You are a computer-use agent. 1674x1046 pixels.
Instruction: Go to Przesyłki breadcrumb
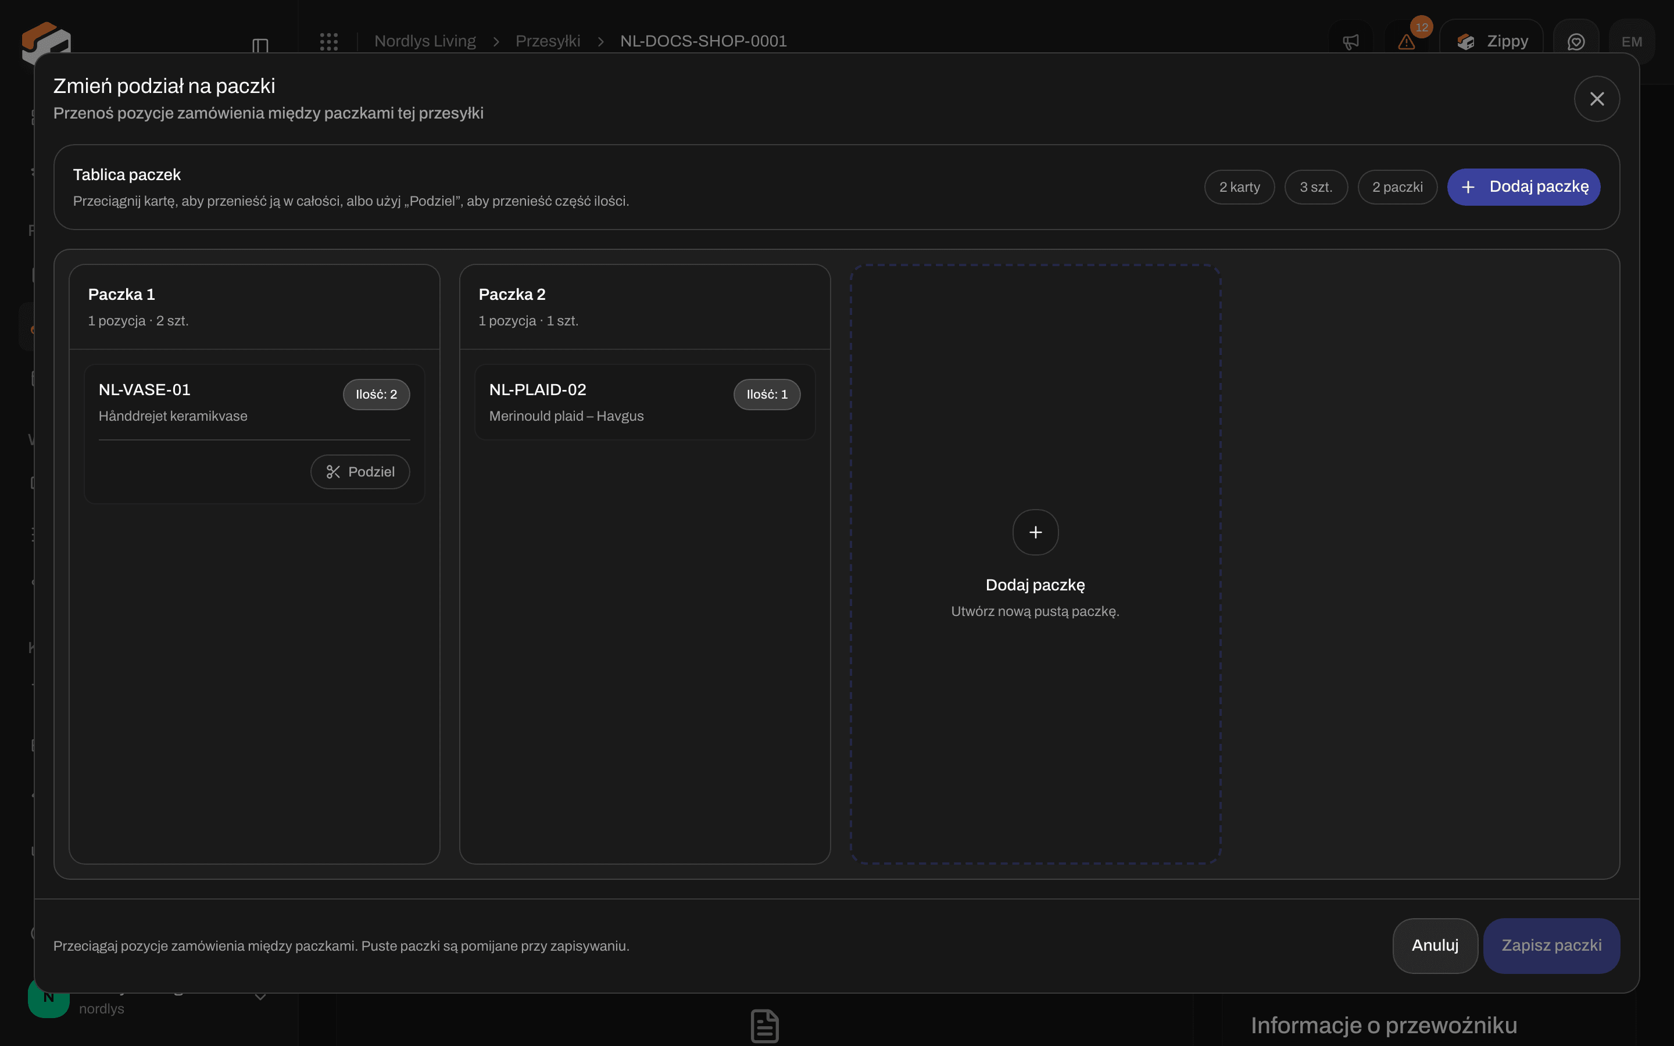(547, 41)
